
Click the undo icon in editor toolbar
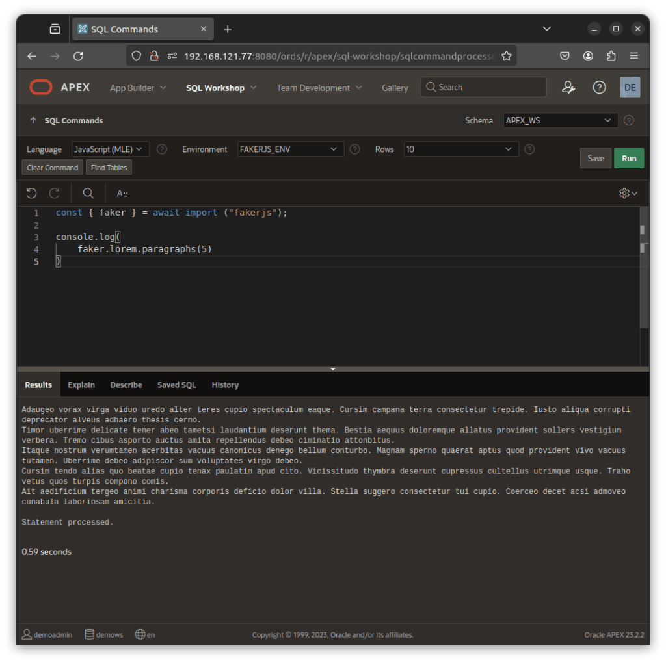click(x=31, y=193)
